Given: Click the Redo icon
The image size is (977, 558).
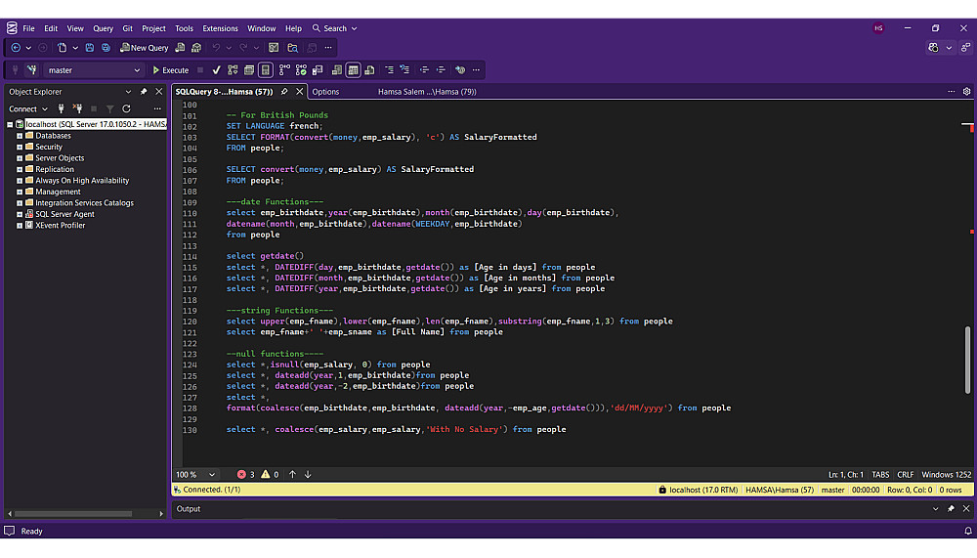Looking at the screenshot, I should tap(243, 47).
